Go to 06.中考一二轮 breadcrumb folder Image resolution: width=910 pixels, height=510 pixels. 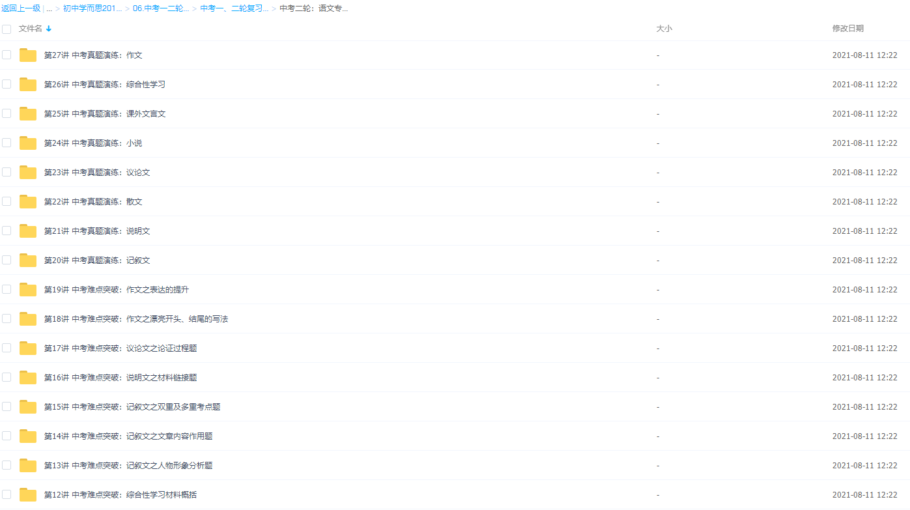tap(161, 8)
